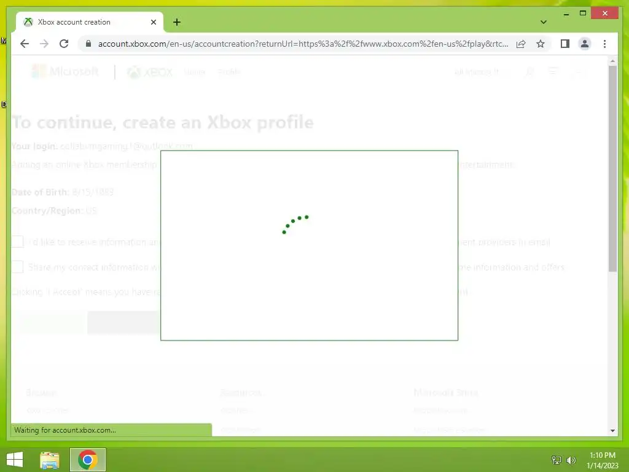Viewport: 629px width, 472px height.
Task: Click the scrollbar up arrow
Action: [612, 61]
